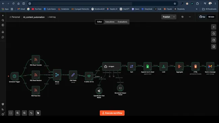Image resolution: width=219 pixels, height=123 pixels.
Task: Open the Databricks bookmark
Action: pyautogui.click(x=64, y=9)
